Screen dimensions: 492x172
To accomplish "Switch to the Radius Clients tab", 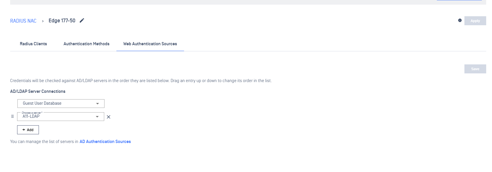I will point(33,44).
